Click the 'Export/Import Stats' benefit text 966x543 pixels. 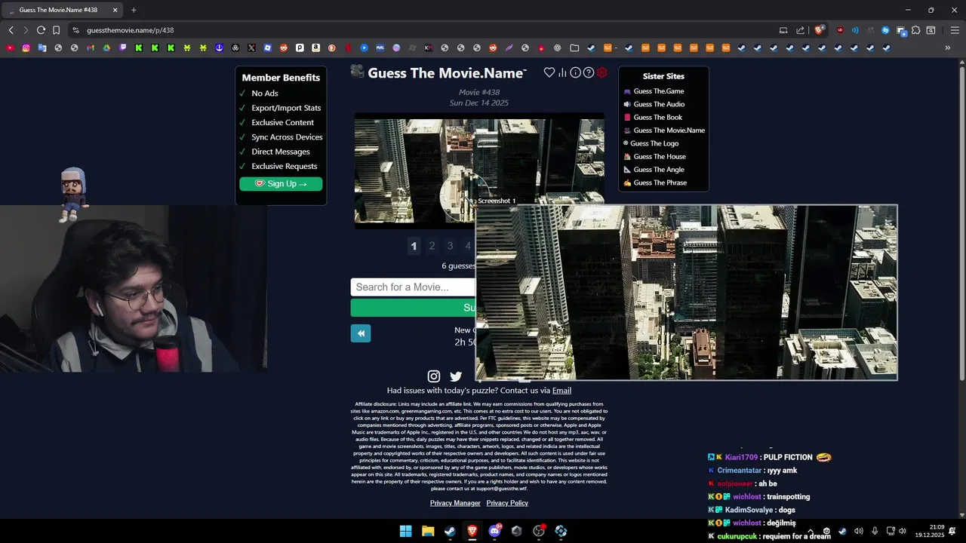286,108
